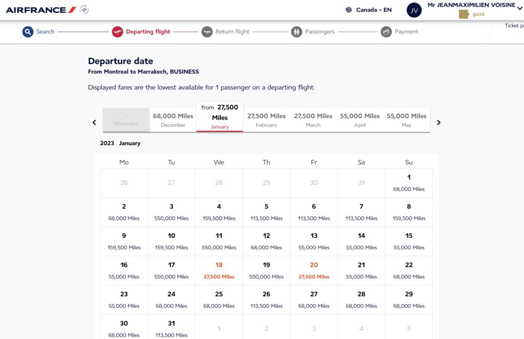Viewport: 524px width, 339px height.
Task: Click the Return flight step label
Action: (232, 32)
